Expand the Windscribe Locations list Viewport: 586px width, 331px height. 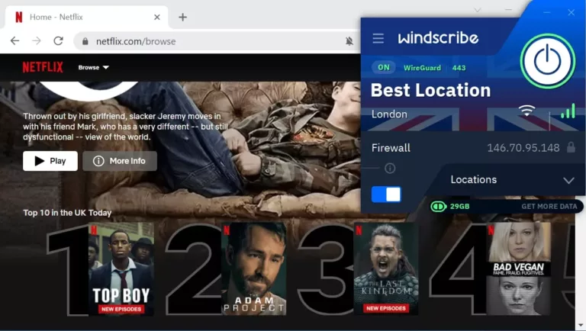click(x=512, y=180)
